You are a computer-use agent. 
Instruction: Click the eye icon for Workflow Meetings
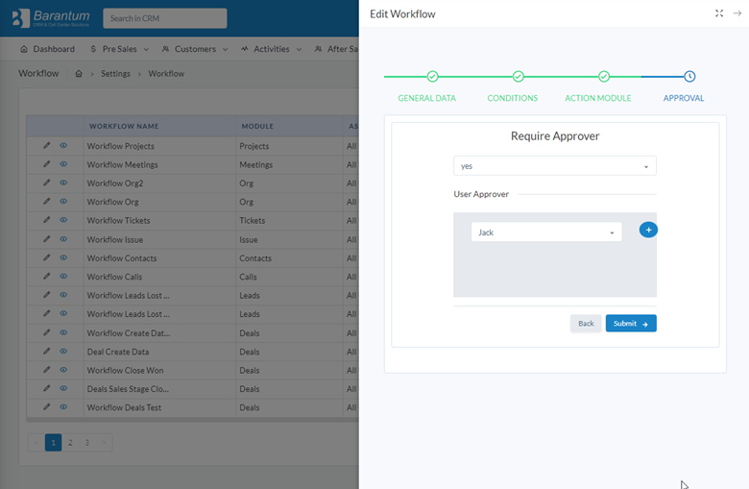[63, 164]
